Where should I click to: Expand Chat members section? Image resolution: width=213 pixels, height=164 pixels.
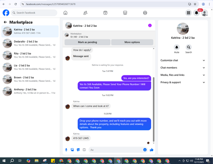[x=183, y=68]
